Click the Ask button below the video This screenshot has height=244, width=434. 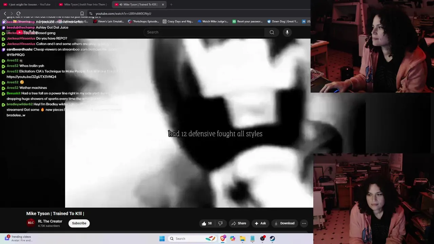[260, 223]
